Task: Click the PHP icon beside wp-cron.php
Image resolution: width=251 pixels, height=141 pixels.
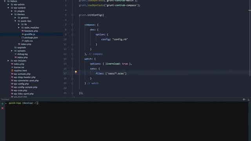Action: coord(12,90)
